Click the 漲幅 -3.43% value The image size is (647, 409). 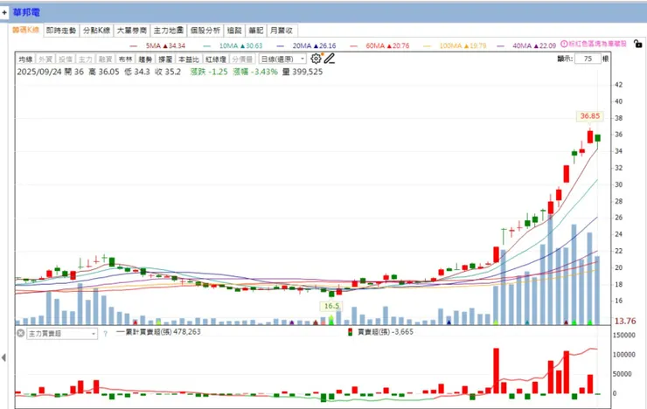255,72
